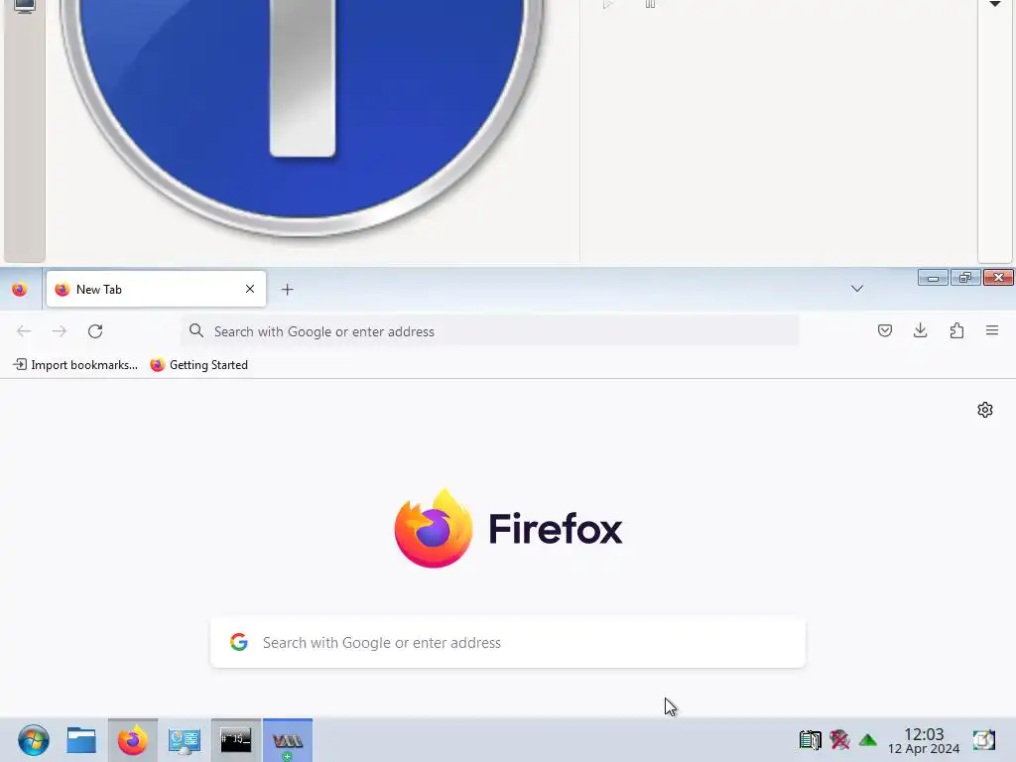Open clipboard tray icon
The width and height of the screenshot is (1016, 762).
click(810, 739)
